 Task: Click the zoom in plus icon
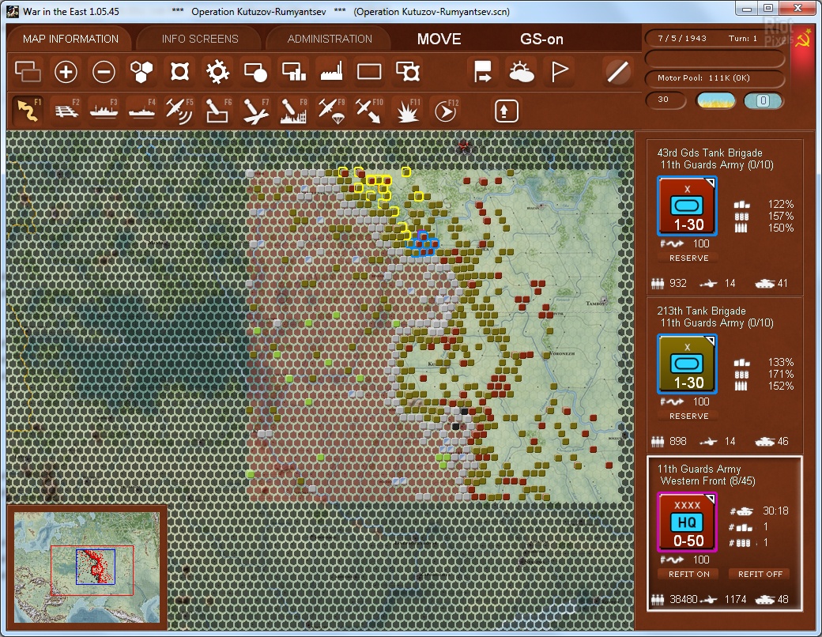pyautogui.click(x=66, y=73)
